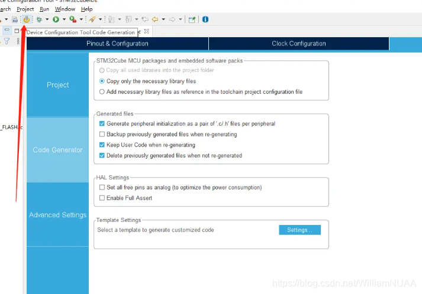Open the Project menu
This screenshot has height=294, width=422.
coord(25,9)
